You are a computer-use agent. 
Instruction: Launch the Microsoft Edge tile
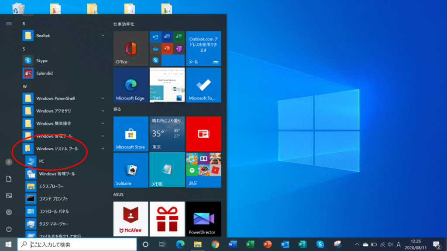click(131, 85)
